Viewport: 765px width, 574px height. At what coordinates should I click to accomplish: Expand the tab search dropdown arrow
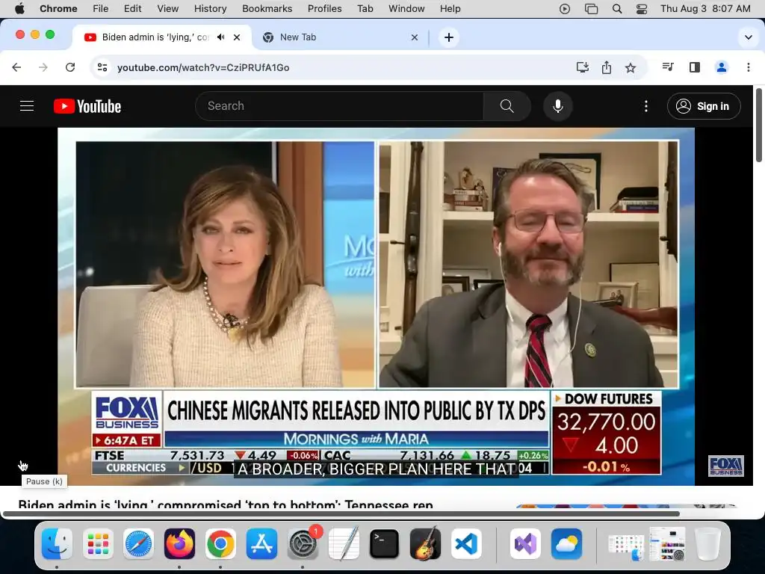pos(748,37)
